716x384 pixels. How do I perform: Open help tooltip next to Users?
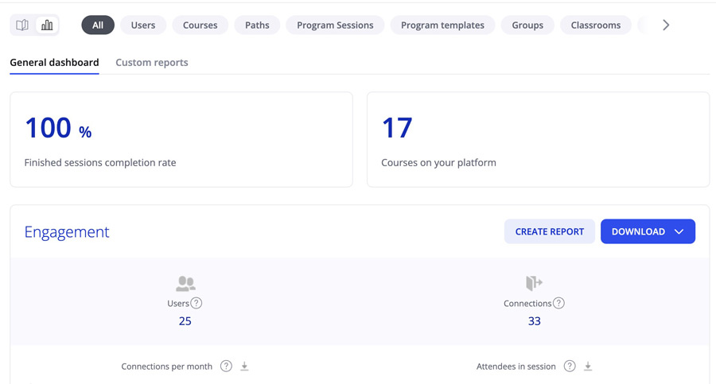[x=197, y=303]
